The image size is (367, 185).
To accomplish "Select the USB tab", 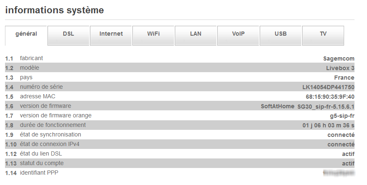I will pyautogui.click(x=281, y=34).
